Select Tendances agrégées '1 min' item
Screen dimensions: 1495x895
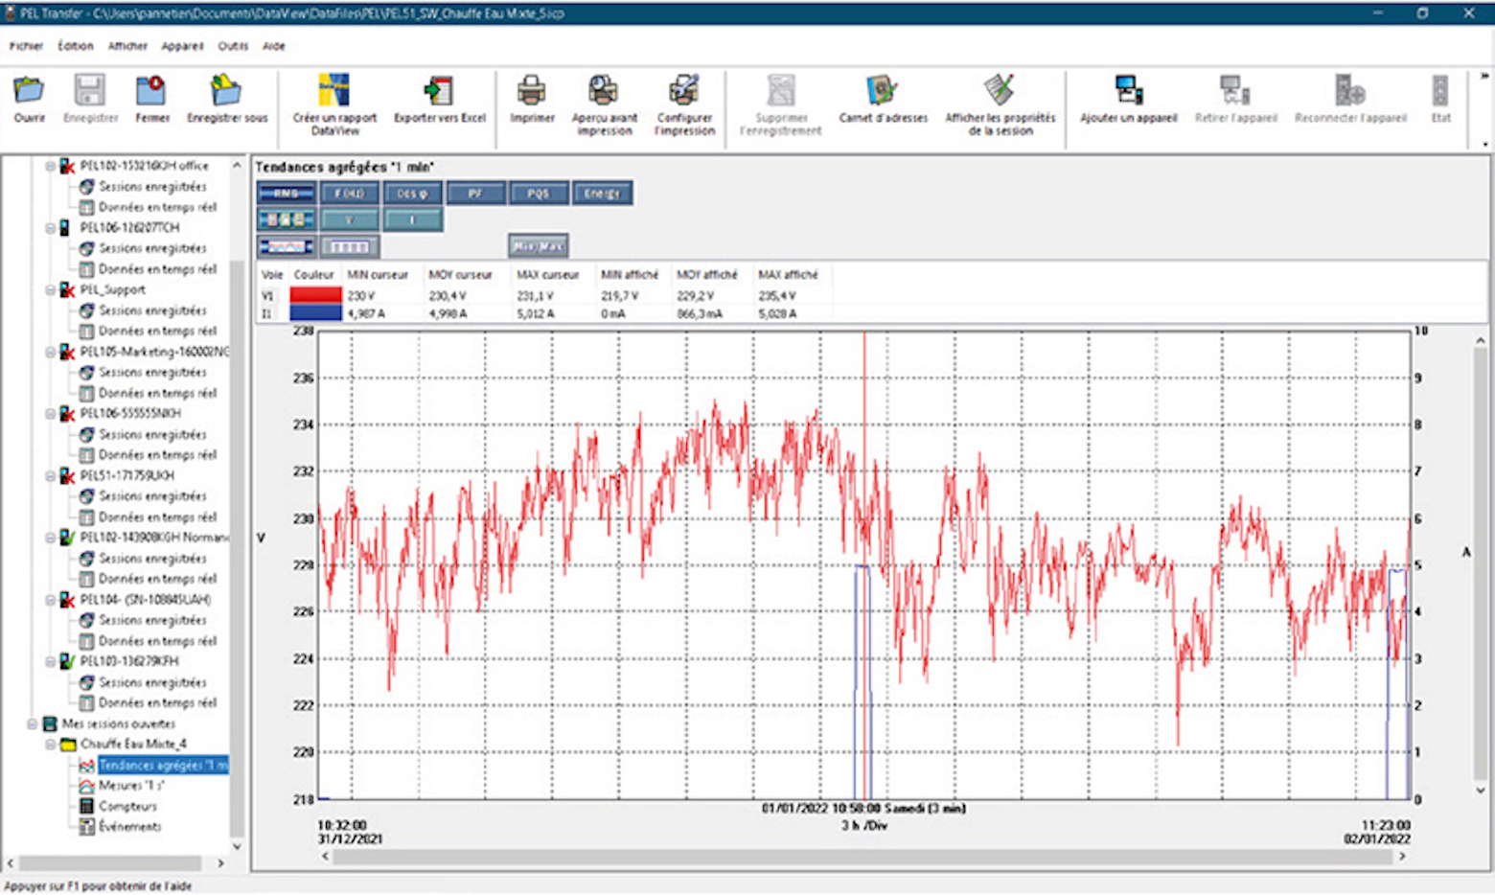(163, 766)
